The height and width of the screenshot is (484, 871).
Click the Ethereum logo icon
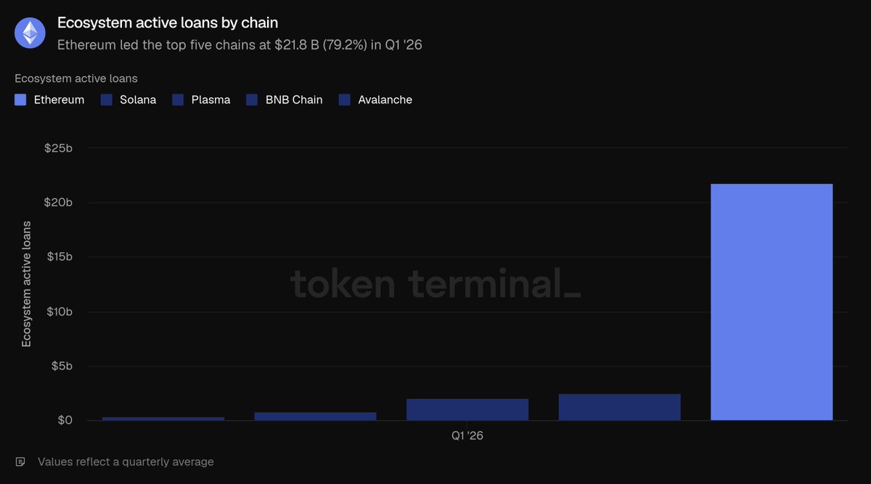coord(30,33)
